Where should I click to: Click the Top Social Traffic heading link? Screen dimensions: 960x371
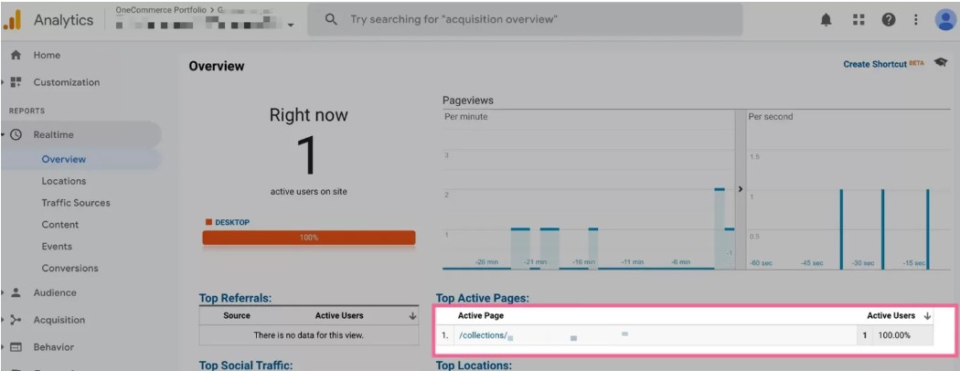246,366
